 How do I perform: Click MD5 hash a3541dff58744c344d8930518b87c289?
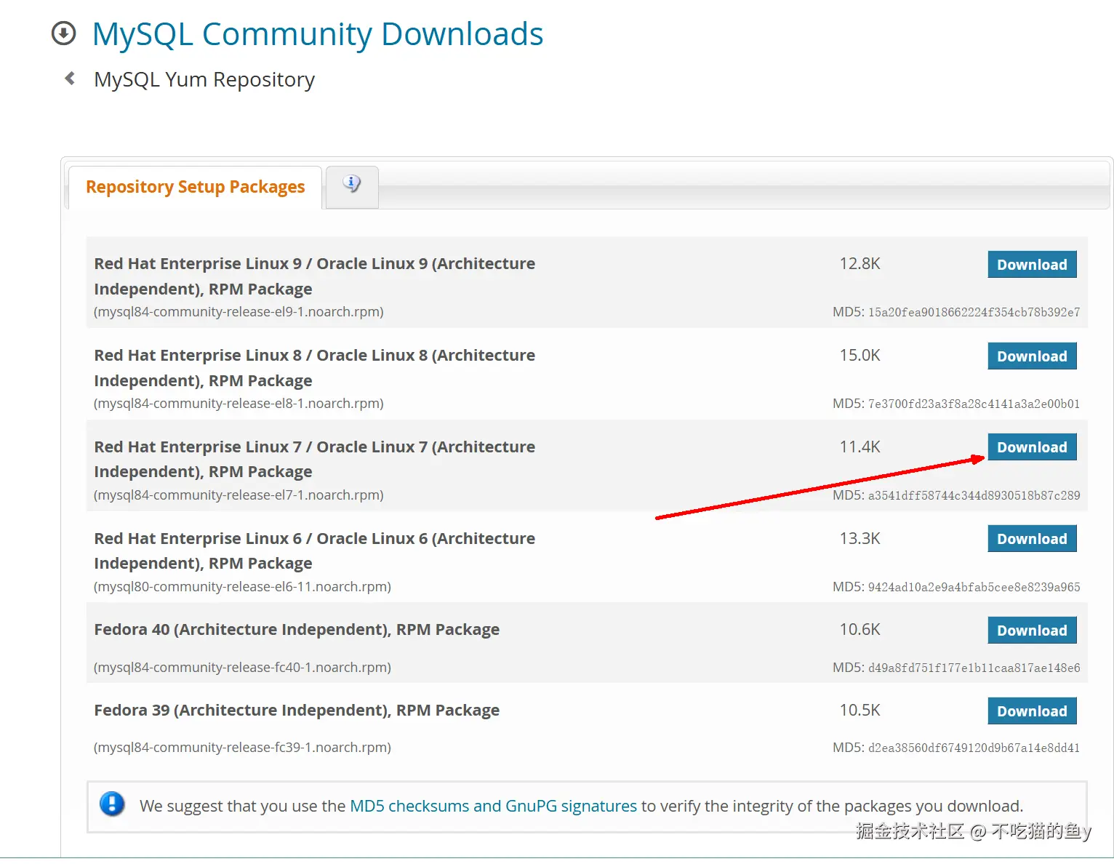click(x=974, y=496)
